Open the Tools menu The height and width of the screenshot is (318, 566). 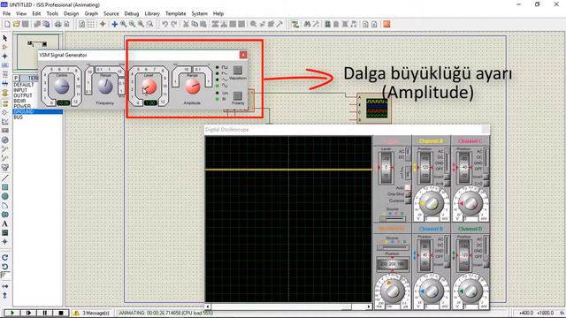[x=52, y=13]
